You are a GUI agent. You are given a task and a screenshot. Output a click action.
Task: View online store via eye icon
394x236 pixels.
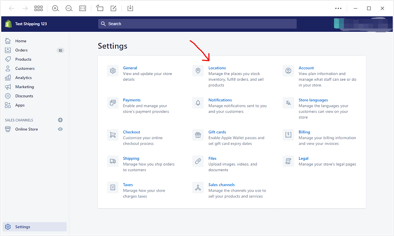coord(60,129)
